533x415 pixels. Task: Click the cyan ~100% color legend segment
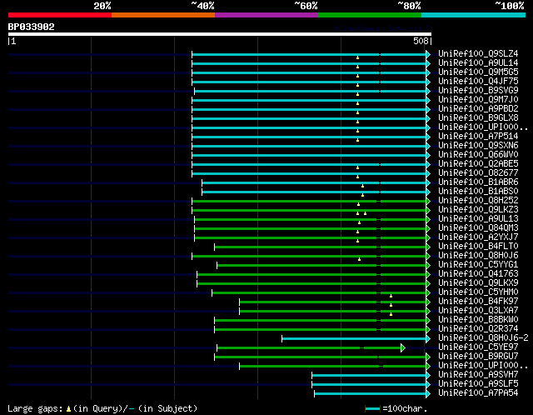coord(473,15)
